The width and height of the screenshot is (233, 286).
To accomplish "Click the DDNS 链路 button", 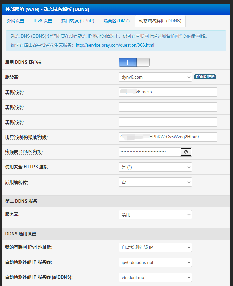I will [x=205, y=76].
